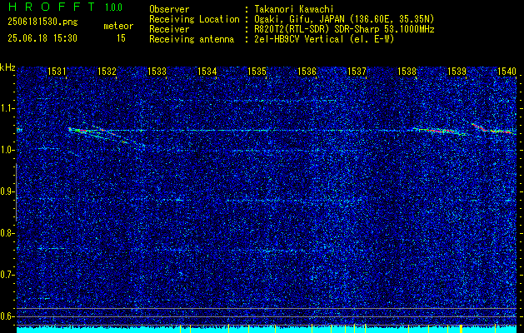Click the 0.9 kHz axis label

(x=7, y=192)
